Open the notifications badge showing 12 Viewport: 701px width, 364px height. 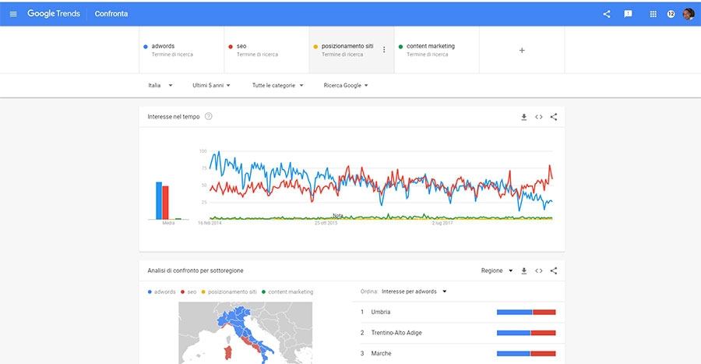pos(671,14)
